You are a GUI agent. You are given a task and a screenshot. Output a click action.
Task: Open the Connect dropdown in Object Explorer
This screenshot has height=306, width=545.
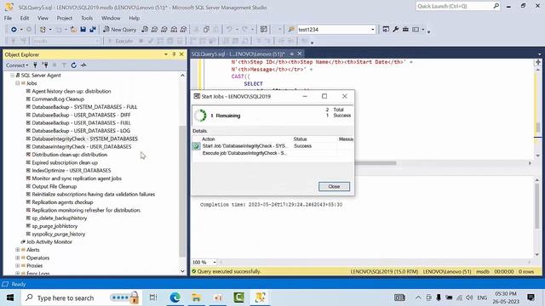17,65
